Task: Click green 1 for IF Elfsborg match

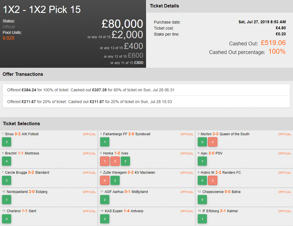Action: point(202,219)
